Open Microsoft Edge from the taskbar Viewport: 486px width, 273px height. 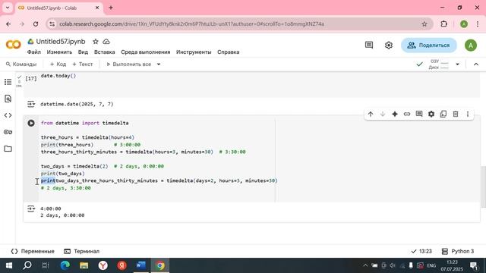(x=65, y=265)
